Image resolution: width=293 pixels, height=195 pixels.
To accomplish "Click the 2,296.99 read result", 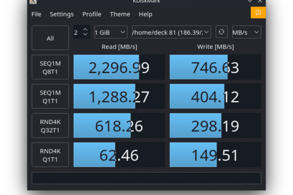I will [x=119, y=67].
